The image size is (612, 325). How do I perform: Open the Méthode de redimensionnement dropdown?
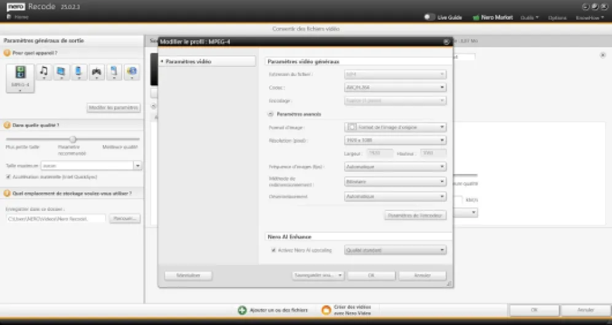(395, 182)
